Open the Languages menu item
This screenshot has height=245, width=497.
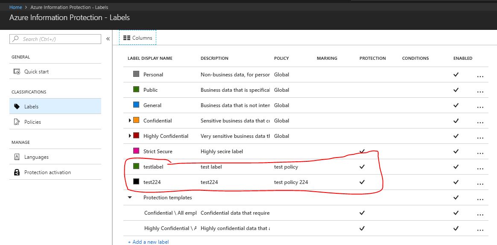pyautogui.click(x=55, y=157)
